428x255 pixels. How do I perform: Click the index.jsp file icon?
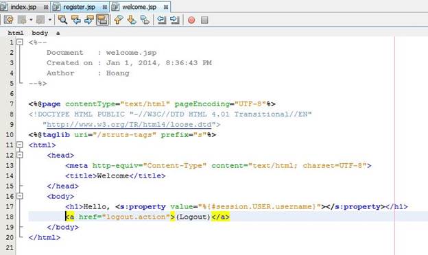click(4, 7)
